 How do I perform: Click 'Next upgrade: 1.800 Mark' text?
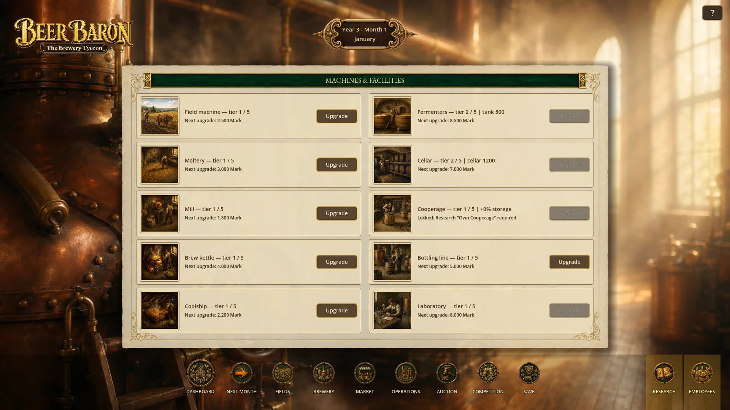click(213, 218)
